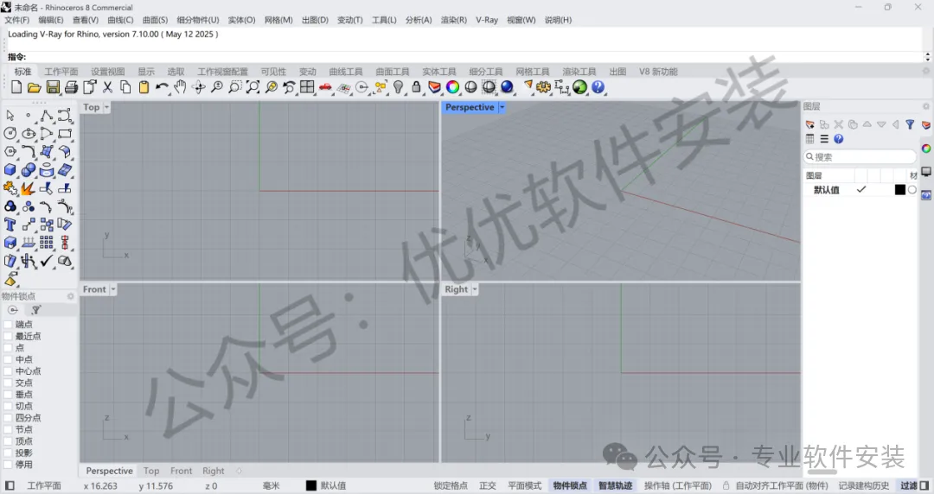Enable the 端点 object snap
This screenshot has width=934, height=494.
pos(9,325)
